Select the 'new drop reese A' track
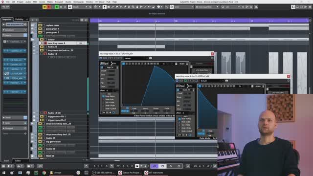 point(57,43)
